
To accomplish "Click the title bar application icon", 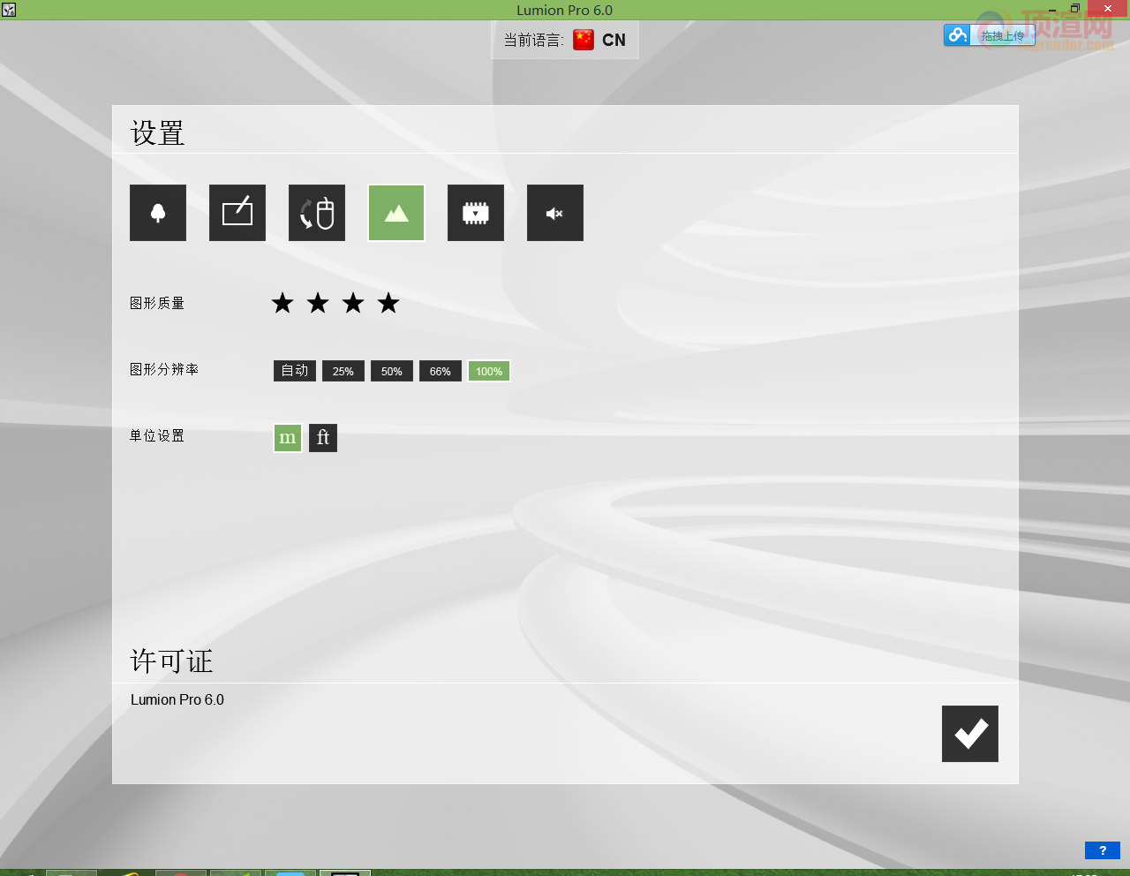I will pyautogui.click(x=9, y=10).
